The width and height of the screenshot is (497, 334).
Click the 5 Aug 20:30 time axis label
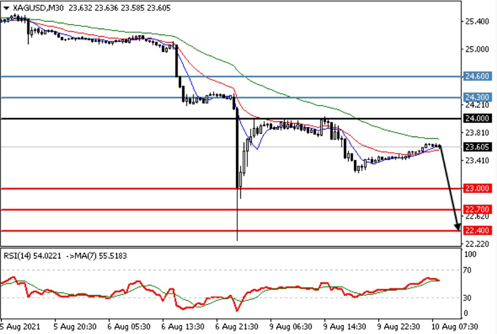[75, 326]
